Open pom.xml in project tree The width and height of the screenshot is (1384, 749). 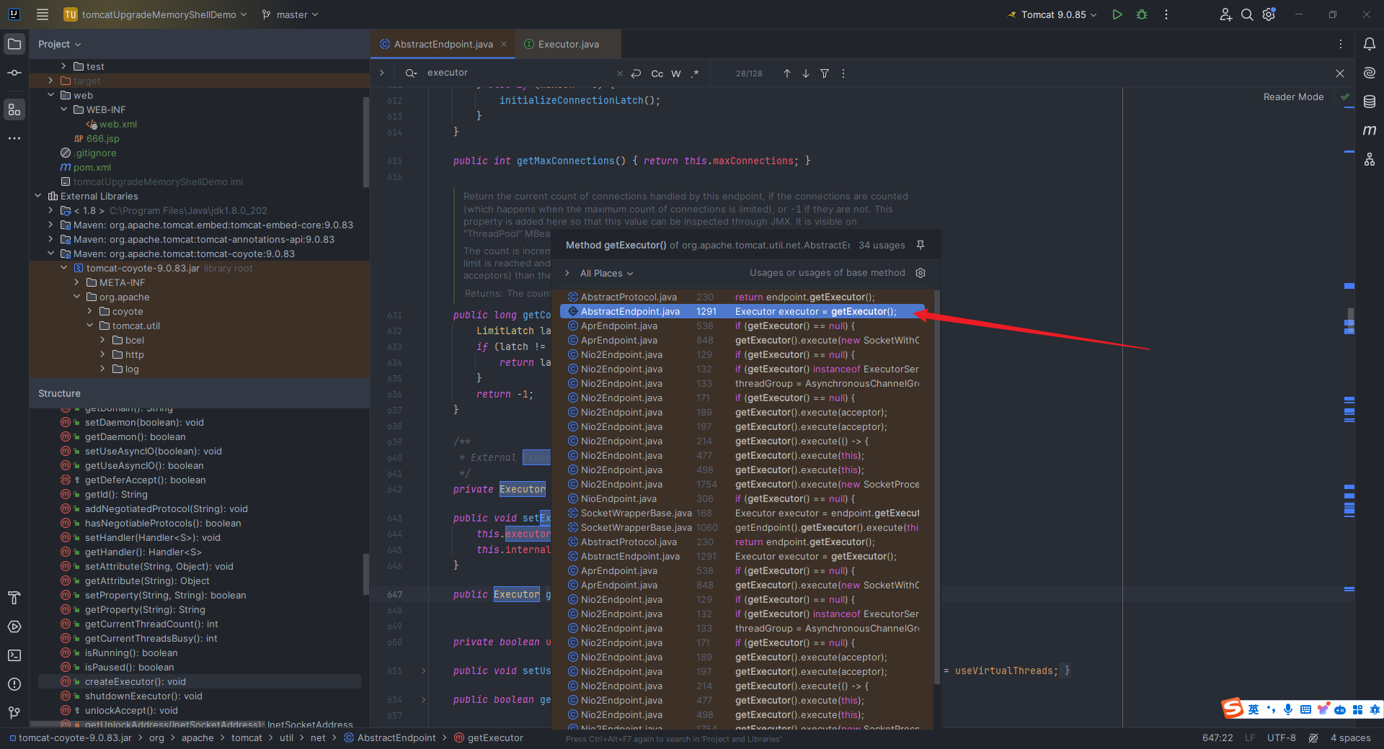pyautogui.click(x=92, y=167)
